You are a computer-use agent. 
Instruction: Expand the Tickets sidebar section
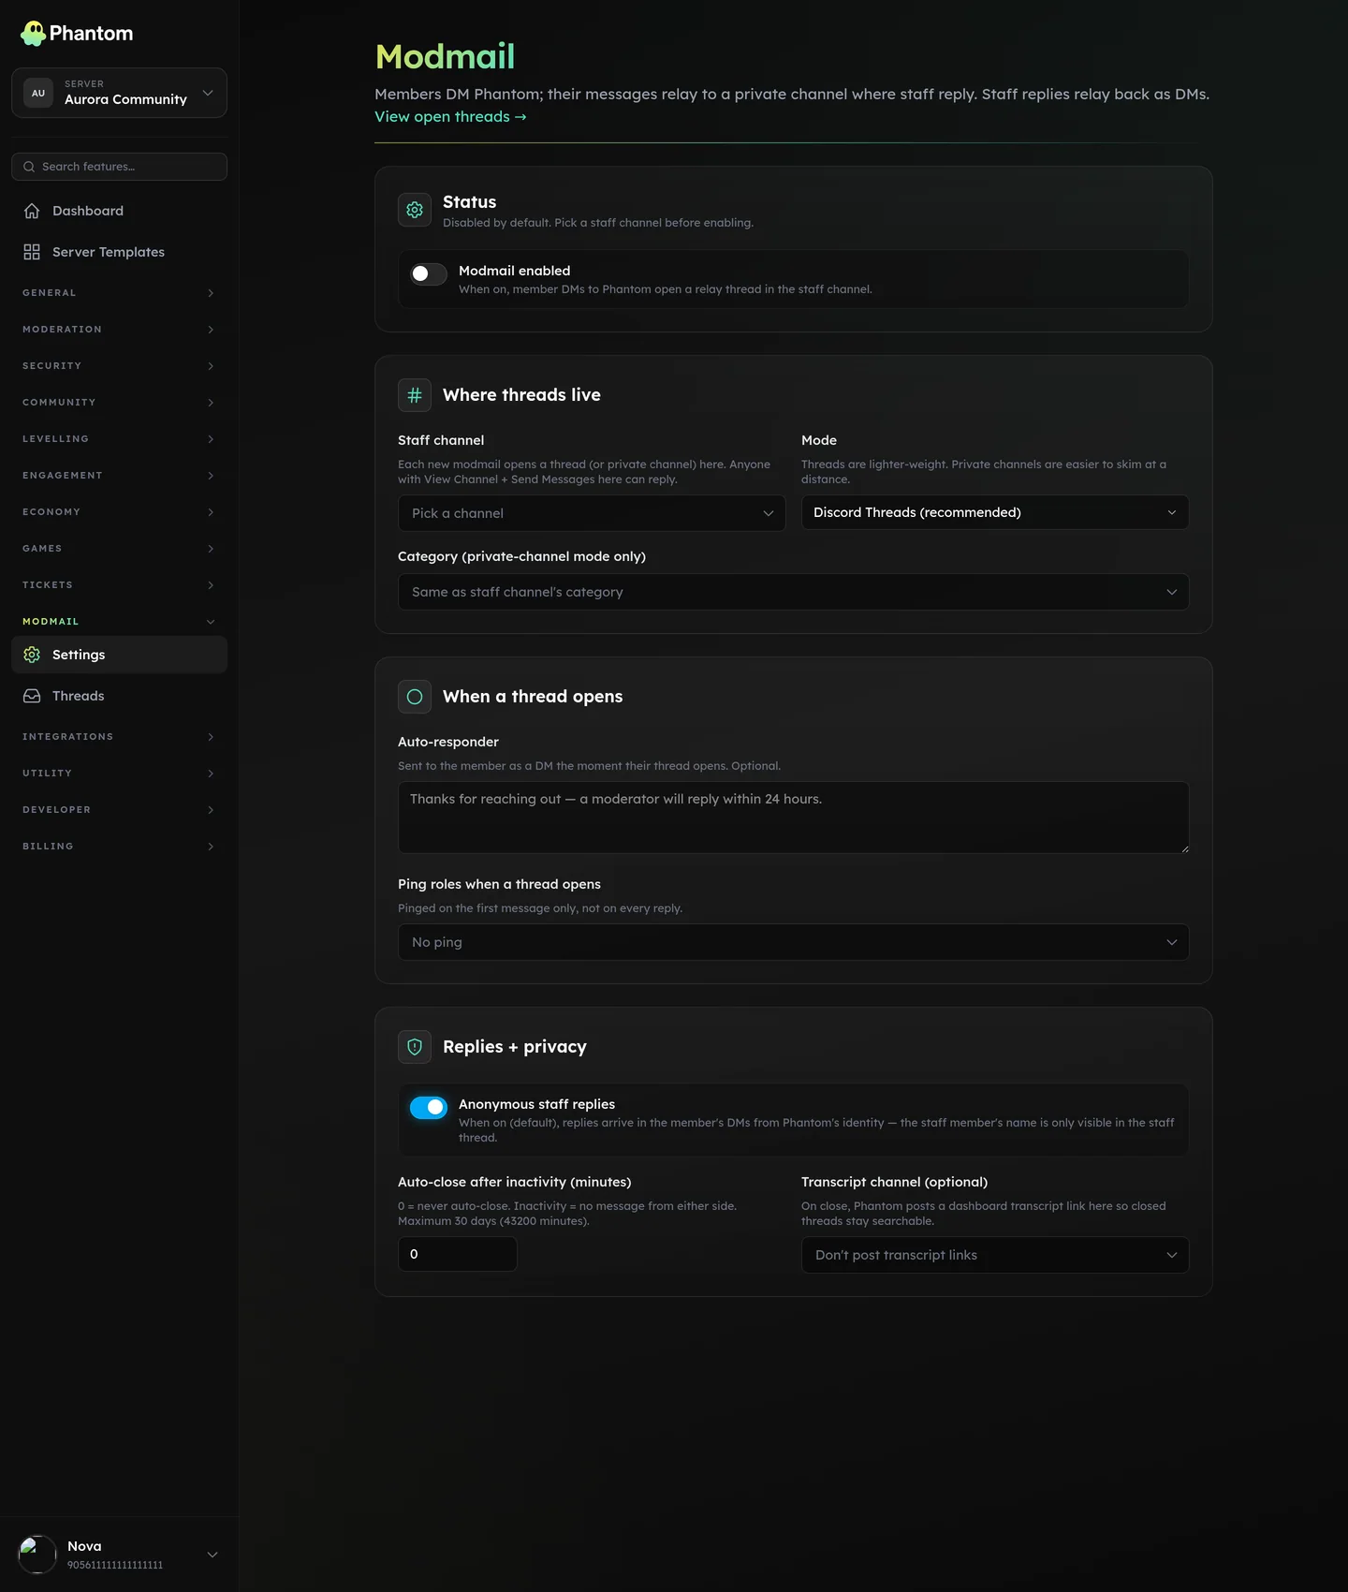[x=119, y=585]
